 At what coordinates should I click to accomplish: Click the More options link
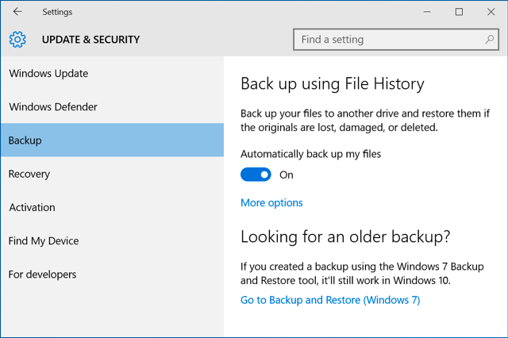point(271,203)
